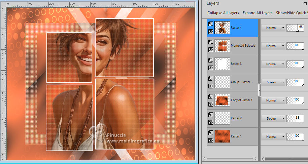Select layer named Copy of Raster 1
Viewport: 308px width, 164px height.
242,100
